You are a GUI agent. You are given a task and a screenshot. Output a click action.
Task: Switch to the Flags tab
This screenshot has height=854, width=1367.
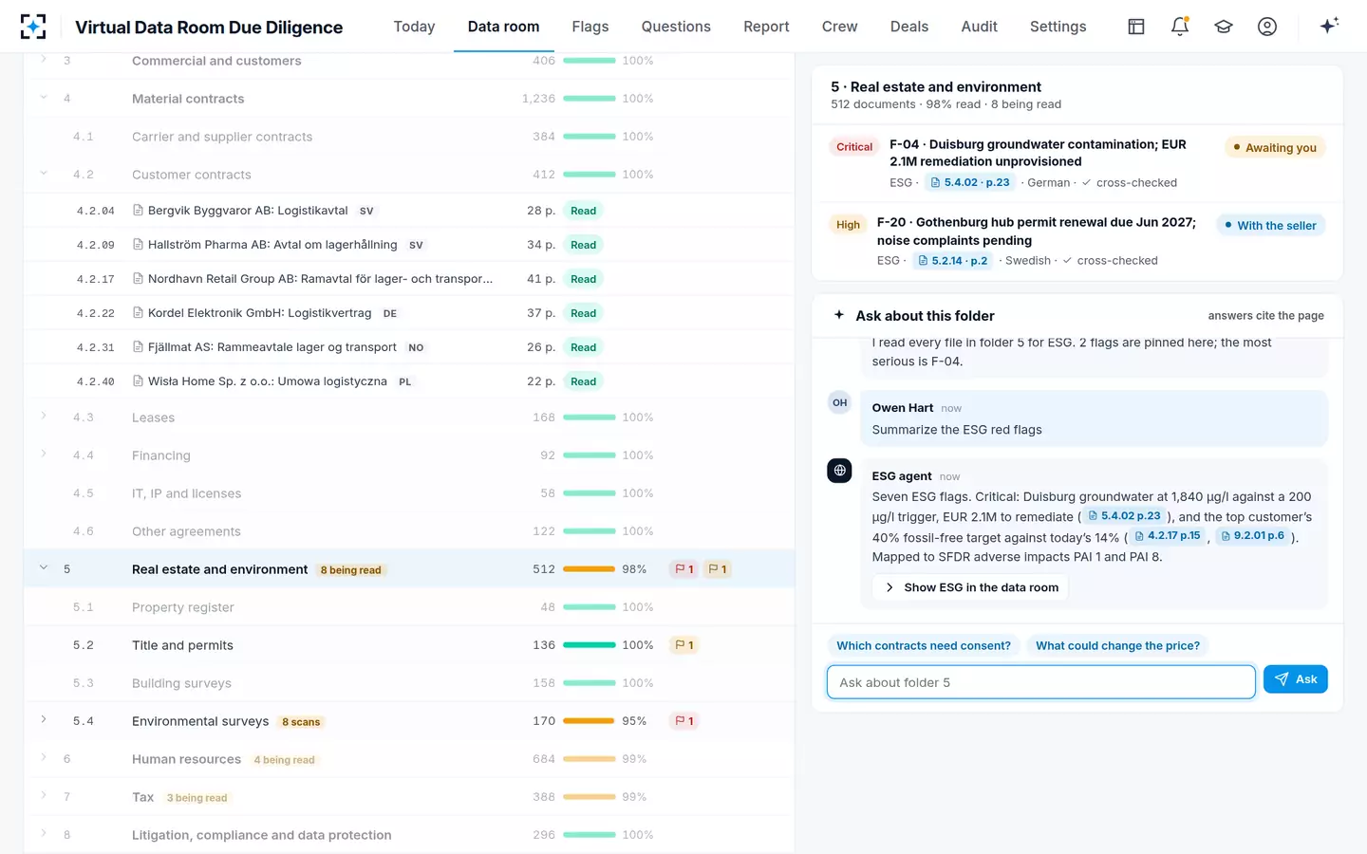pos(590,27)
